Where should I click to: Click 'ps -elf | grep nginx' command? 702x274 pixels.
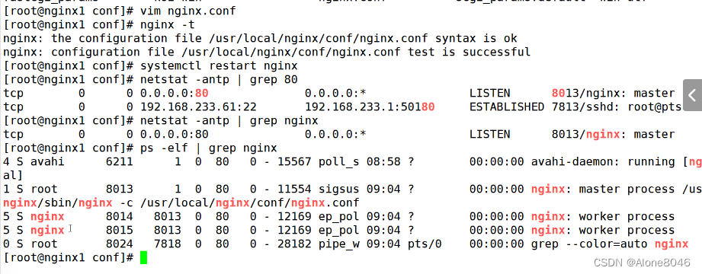(x=208, y=148)
